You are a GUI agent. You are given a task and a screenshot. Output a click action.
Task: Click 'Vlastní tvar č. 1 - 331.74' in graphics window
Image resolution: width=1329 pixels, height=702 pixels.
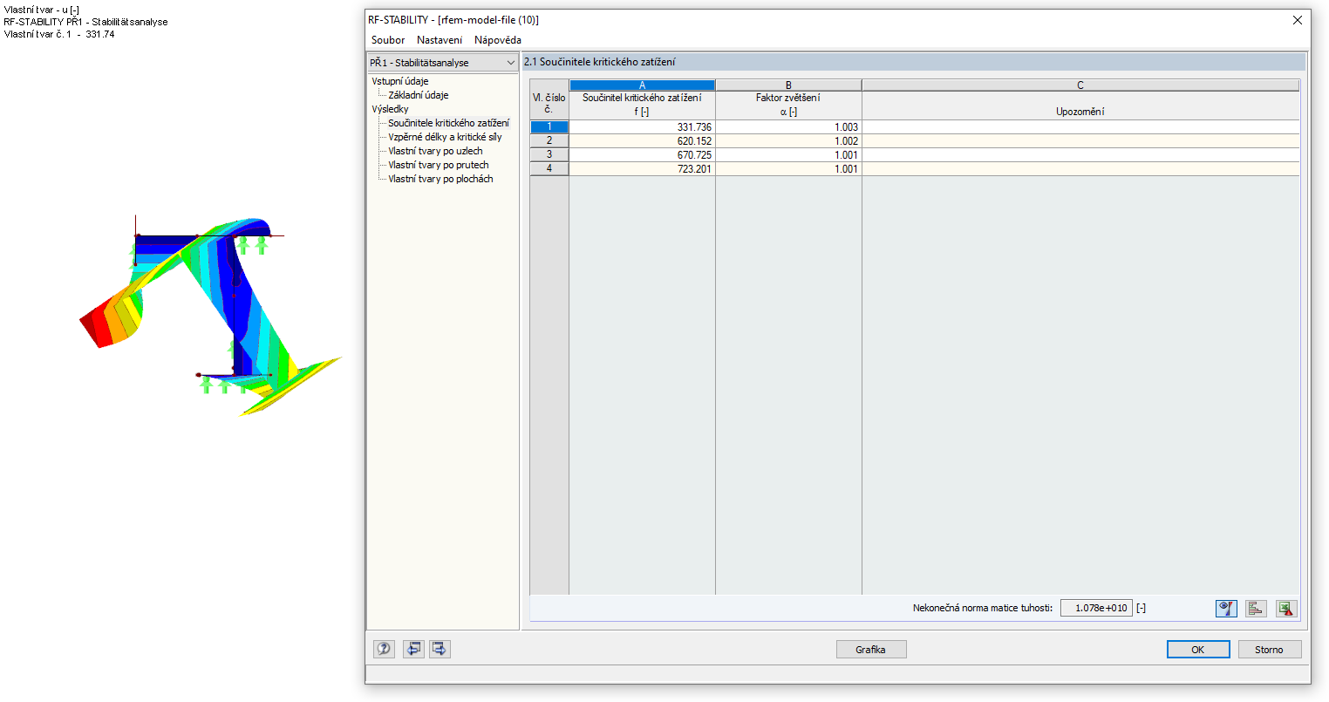click(x=59, y=34)
